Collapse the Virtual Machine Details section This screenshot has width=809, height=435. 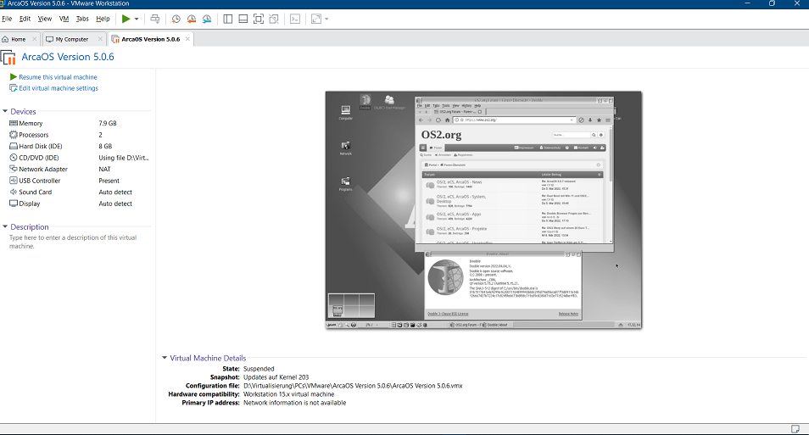pyautogui.click(x=165, y=358)
